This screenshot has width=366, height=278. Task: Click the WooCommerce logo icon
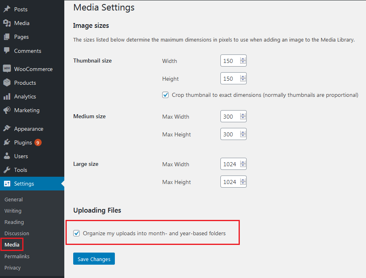(x=7, y=69)
